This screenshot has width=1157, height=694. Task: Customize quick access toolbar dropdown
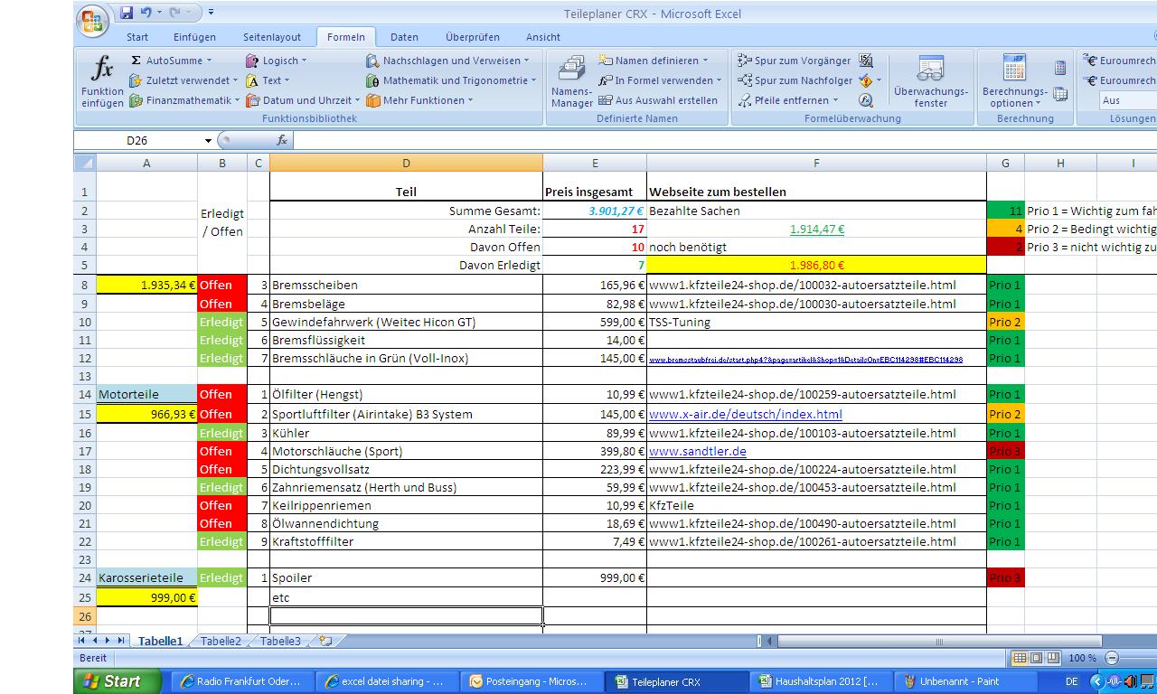click(x=211, y=13)
